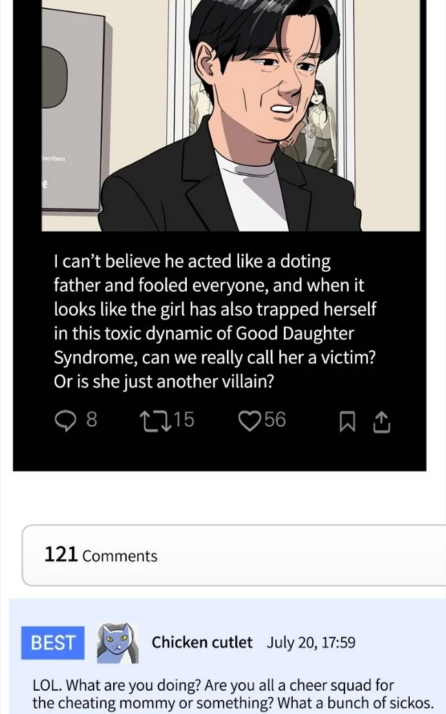This screenshot has width=446, height=714.
Task: Like the post with the heart icon
Action: point(249,421)
